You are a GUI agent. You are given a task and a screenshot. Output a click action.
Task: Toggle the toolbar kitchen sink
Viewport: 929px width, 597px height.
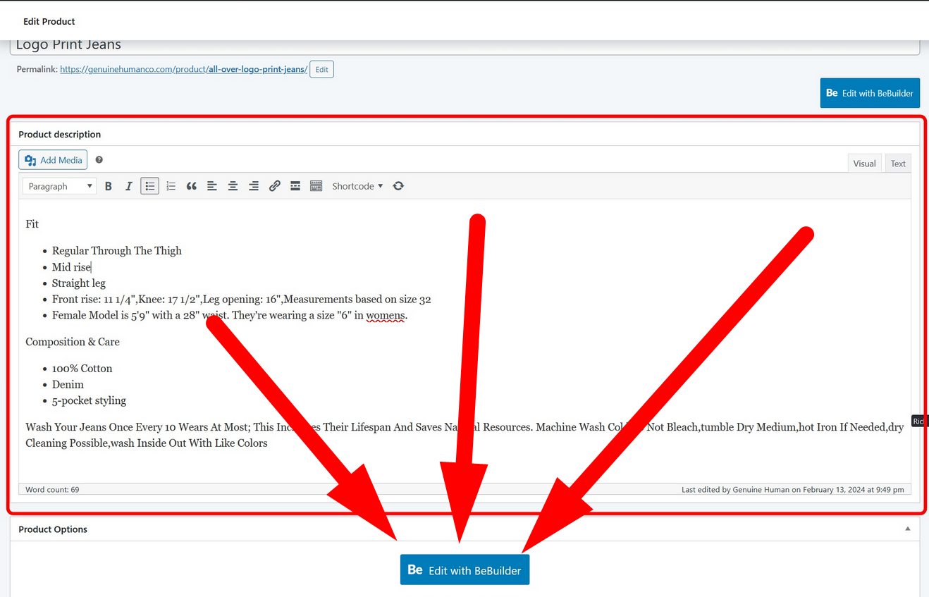[x=316, y=186]
